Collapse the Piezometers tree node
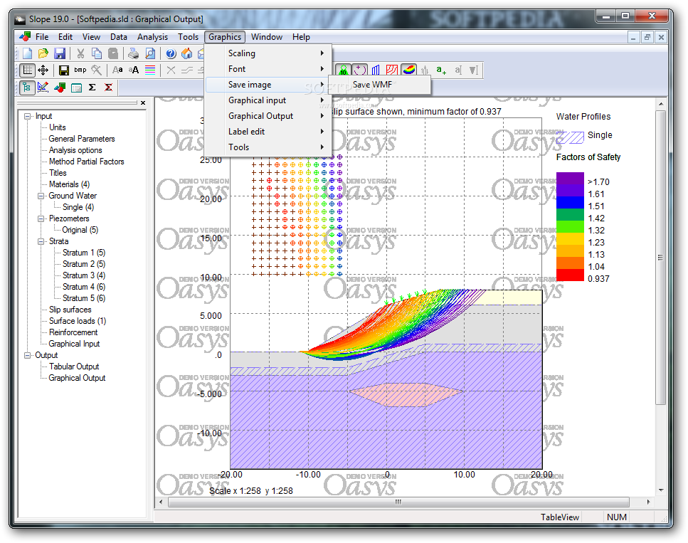Image resolution: width=688 pixels, height=543 pixels. (x=41, y=218)
